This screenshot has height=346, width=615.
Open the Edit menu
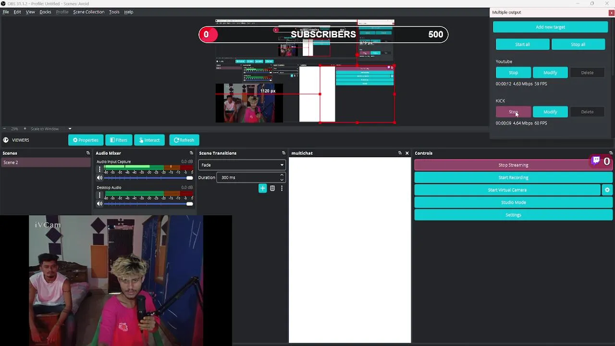(x=17, y=12)
